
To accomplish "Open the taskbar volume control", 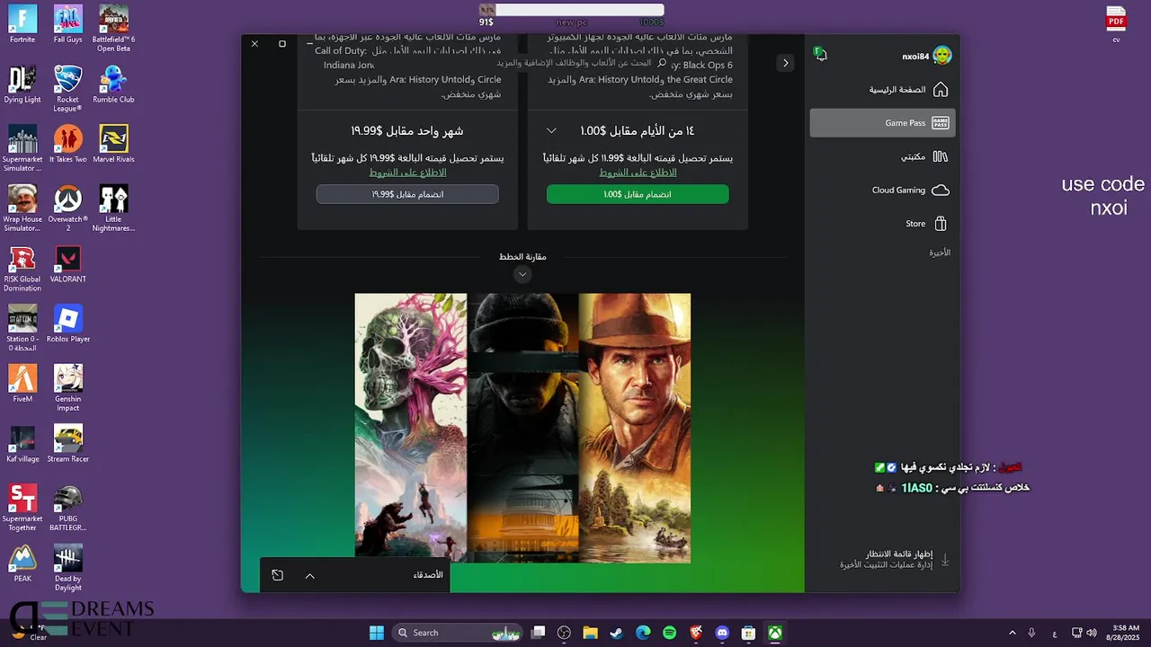I will click(x=1092, y=633).
